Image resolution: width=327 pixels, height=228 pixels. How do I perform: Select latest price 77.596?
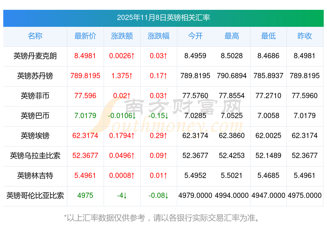[85, 96]
